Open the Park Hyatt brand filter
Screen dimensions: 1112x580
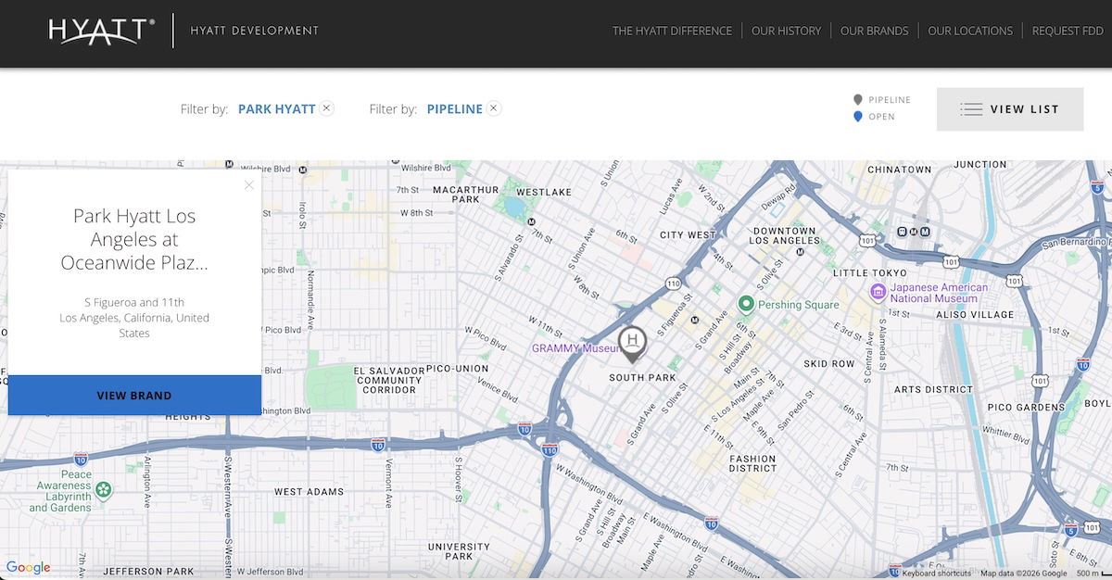(276, 109)
